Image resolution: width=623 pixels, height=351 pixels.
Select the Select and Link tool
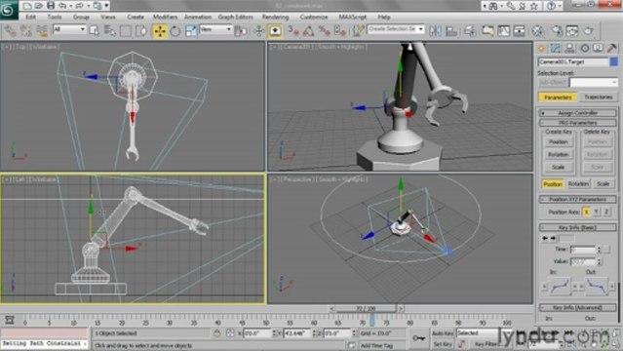10,30
